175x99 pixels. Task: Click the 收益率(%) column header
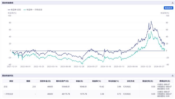[x=97, y=81]
